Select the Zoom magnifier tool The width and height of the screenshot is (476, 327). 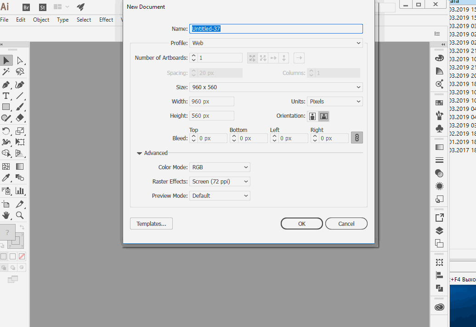pos(20,215)
